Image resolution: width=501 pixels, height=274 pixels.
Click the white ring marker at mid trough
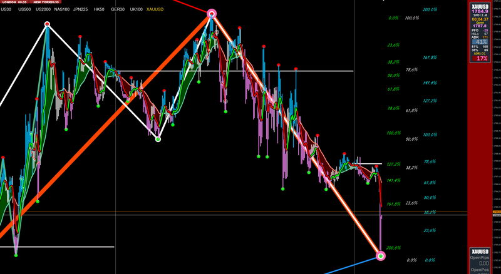[158, 140]
